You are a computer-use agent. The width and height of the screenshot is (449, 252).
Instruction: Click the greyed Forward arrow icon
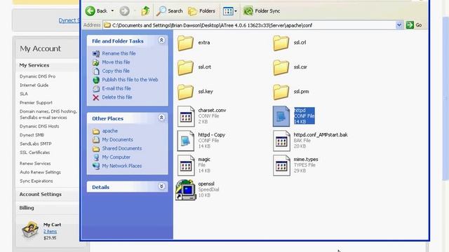(124, 11)
